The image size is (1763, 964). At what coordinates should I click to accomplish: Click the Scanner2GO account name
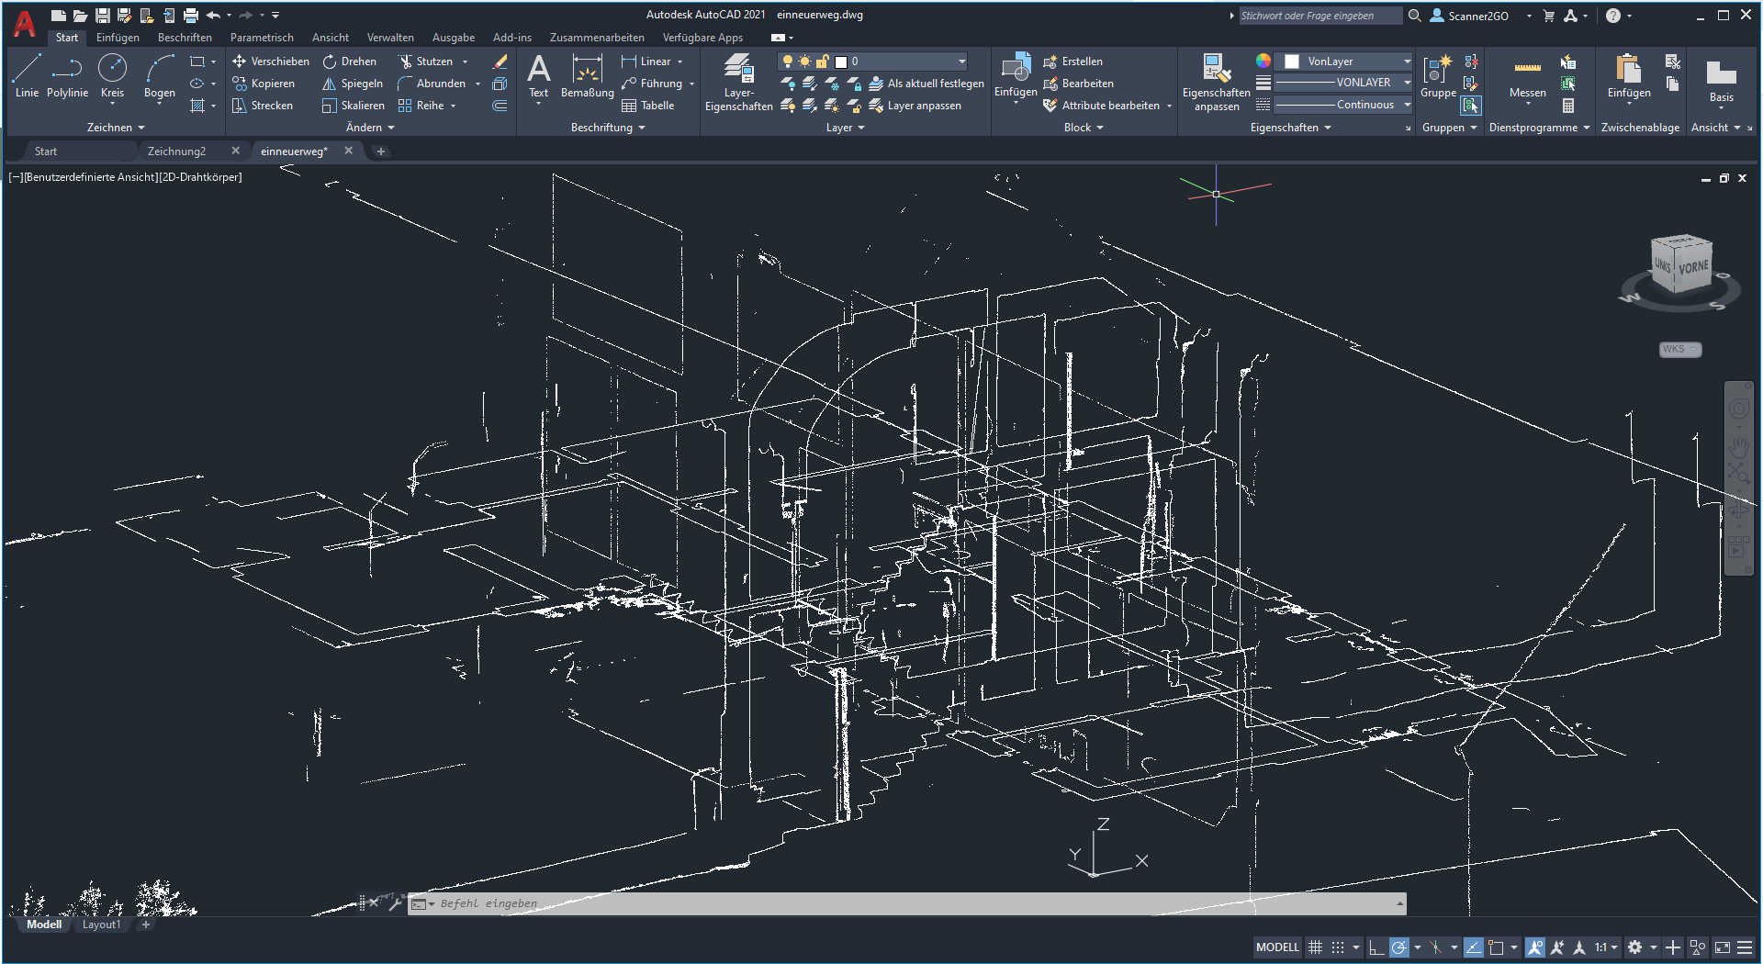[1477, 16]
